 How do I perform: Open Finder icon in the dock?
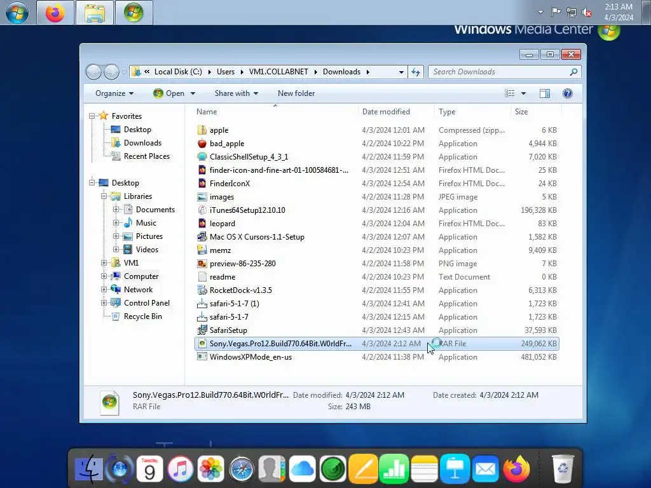coord(89,469)
